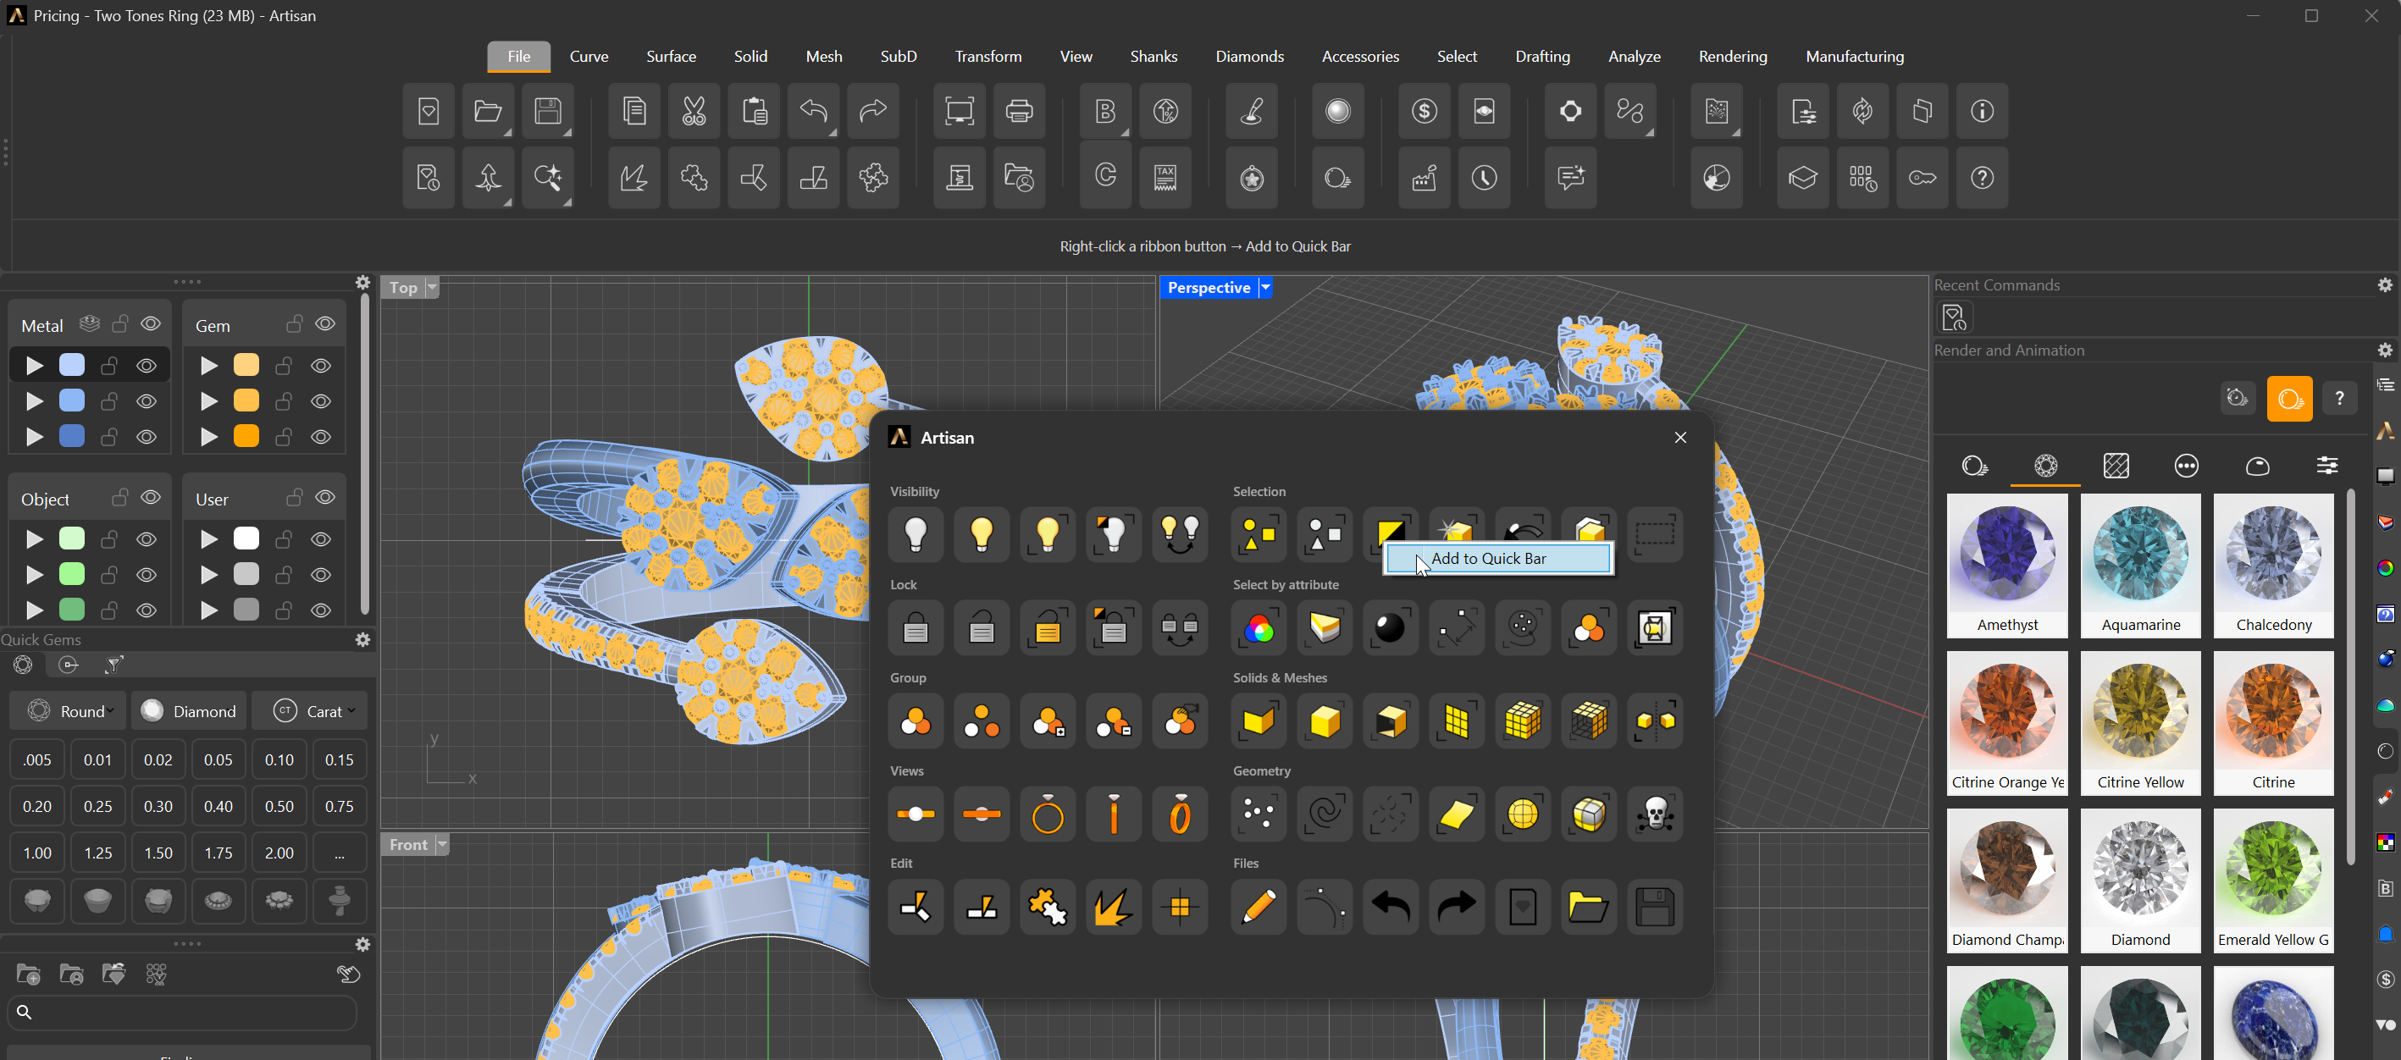Open the Round gem shape dropdown
Screen dimensions: 2401x1060
tap(68, 712)
